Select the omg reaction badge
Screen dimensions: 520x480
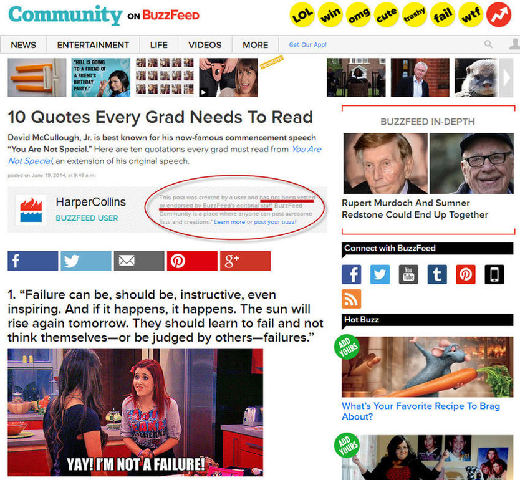[x=358, y=15]
